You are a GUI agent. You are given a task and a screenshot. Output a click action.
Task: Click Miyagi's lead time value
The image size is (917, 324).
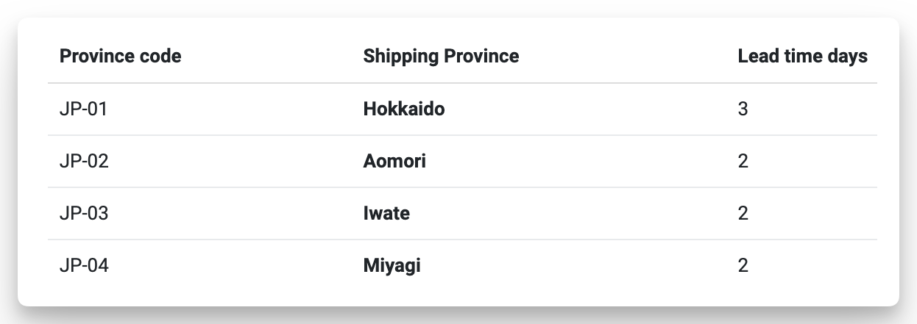(x=743, y=266)
